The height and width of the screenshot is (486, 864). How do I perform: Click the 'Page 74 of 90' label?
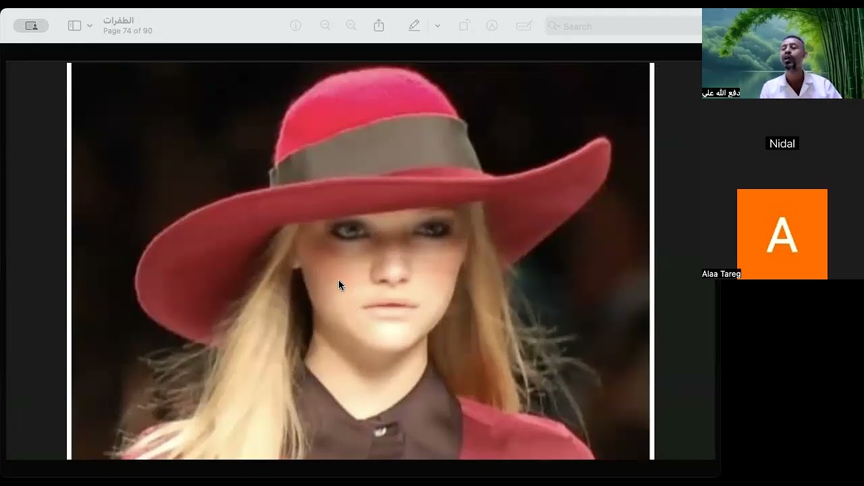pyautogui.click(x=128, y=31)
